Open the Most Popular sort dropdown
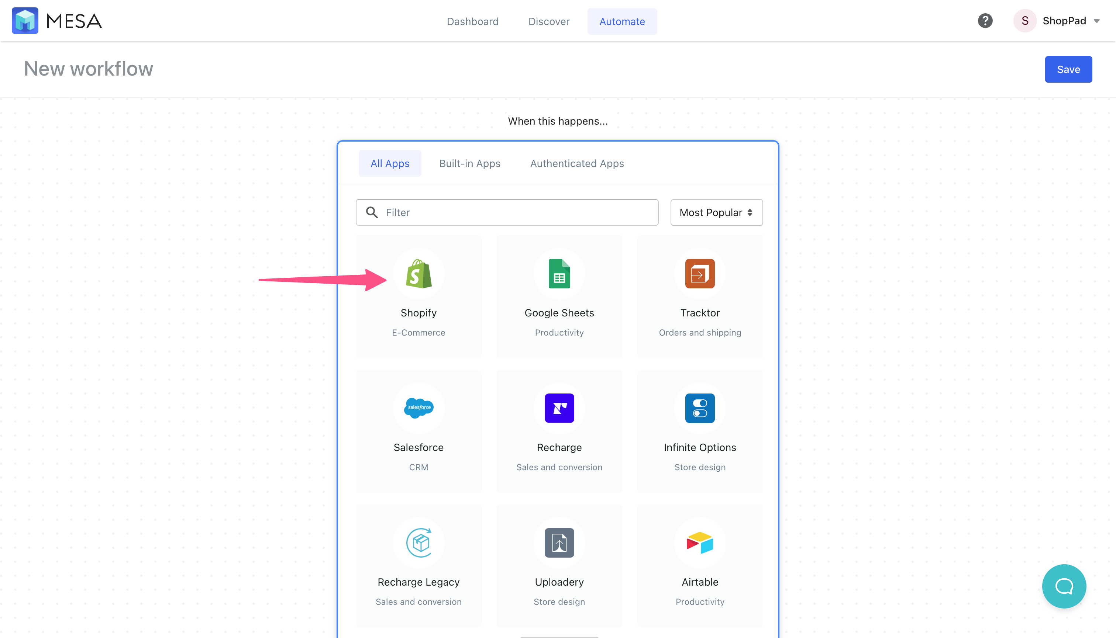Screen dimensions: 1116x638 (x=717, y=212)
